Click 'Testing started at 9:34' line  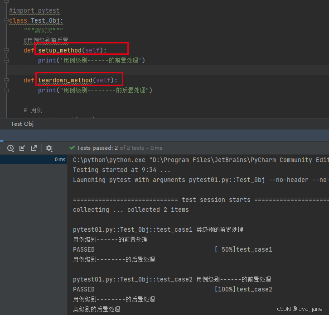(x=121, y=170)
